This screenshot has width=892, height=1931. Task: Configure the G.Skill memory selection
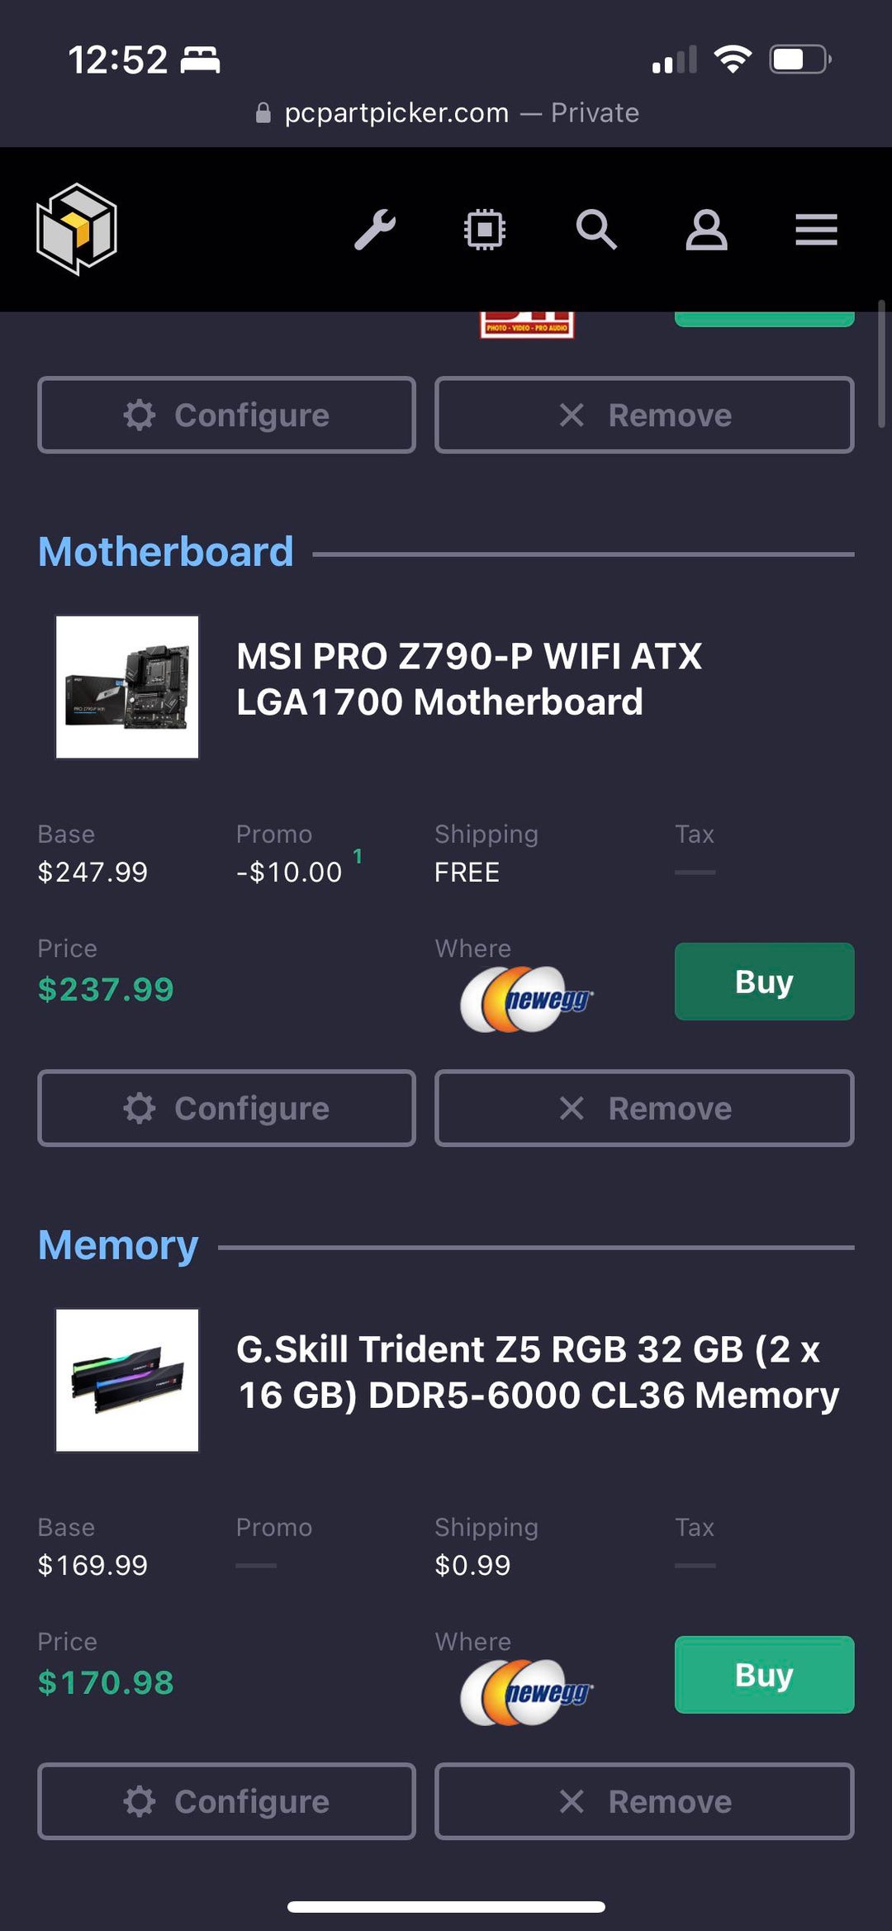226,1801
